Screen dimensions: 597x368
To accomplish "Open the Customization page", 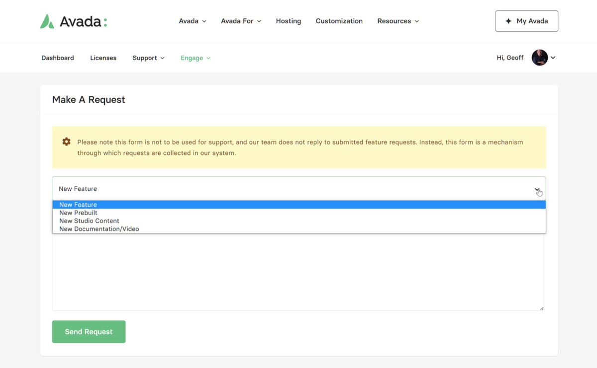I will (x=339, y=21).
